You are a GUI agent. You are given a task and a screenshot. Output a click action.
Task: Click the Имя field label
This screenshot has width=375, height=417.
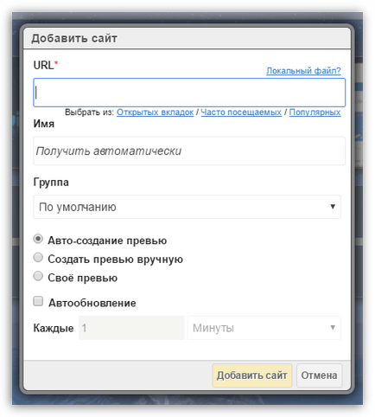coord(44,124)
